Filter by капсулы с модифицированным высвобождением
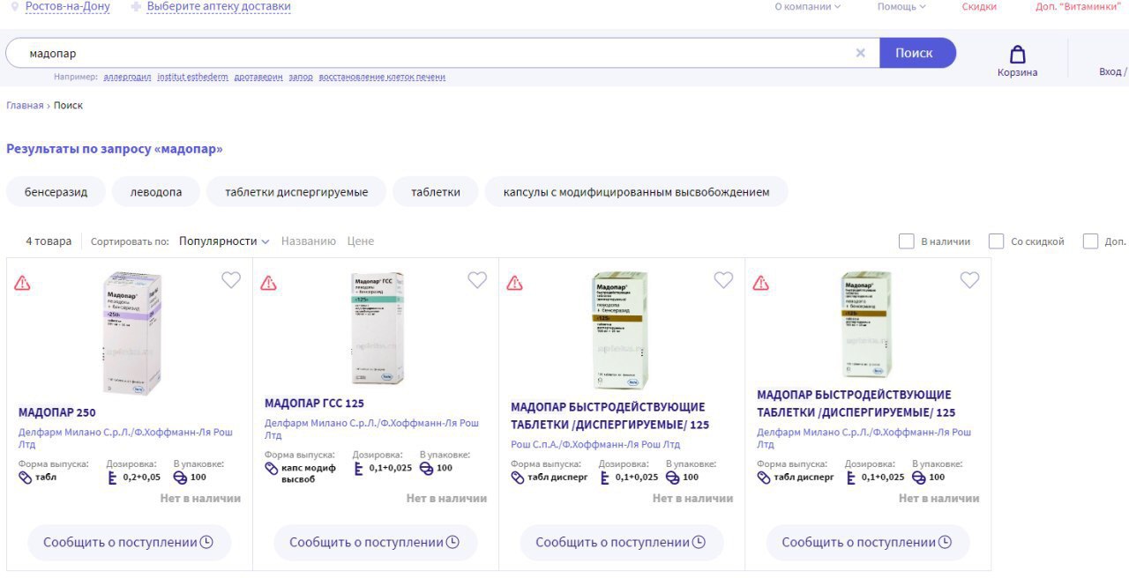 (x=636, y=192)
